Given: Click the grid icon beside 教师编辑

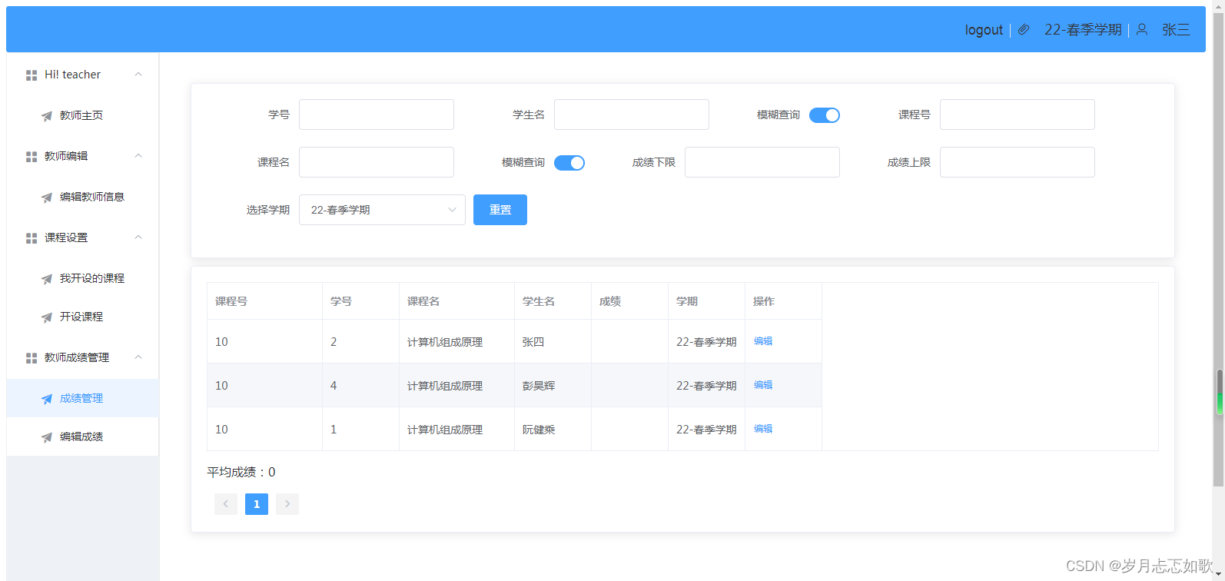Looking at the screenshot, I should 32,157.
